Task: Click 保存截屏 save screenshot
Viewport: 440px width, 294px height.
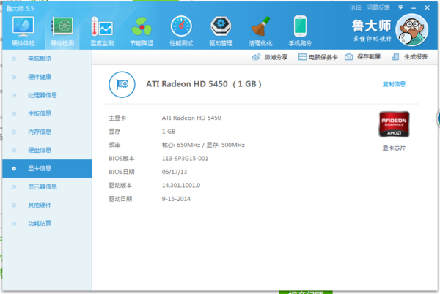Action: tap(362, 57)
